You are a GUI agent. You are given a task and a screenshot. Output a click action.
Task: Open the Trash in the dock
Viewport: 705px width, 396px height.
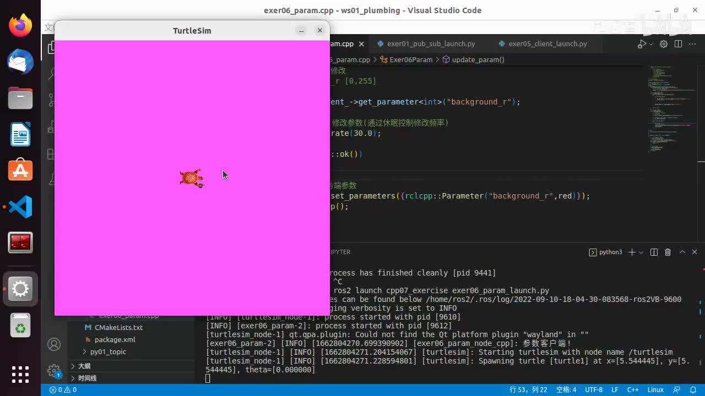20,325
